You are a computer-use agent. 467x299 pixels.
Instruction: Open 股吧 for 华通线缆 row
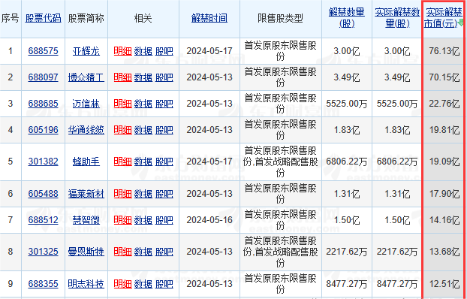[164, 130]
